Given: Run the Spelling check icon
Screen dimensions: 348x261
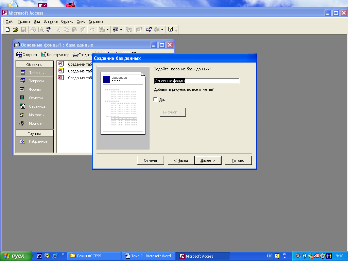Looking at the screenshot, I should click(49, 30).
